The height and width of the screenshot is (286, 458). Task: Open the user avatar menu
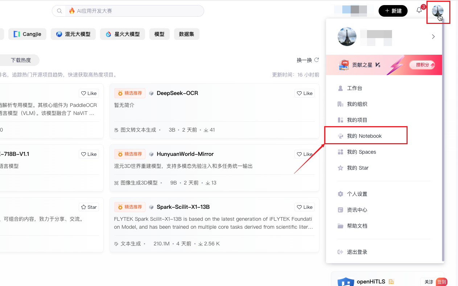point(438,11)
